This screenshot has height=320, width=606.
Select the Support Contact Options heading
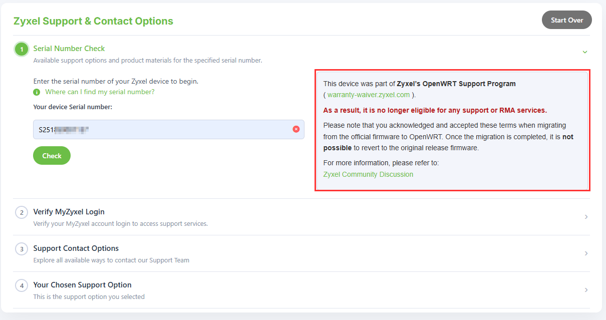[76, 248]
